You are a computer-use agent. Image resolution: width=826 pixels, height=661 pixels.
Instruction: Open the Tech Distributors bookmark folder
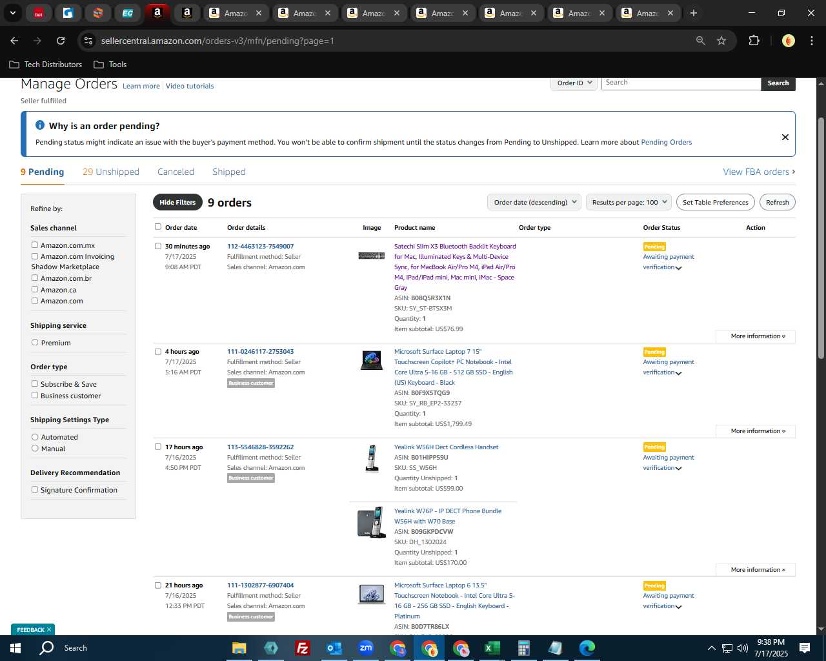(46, 65)
